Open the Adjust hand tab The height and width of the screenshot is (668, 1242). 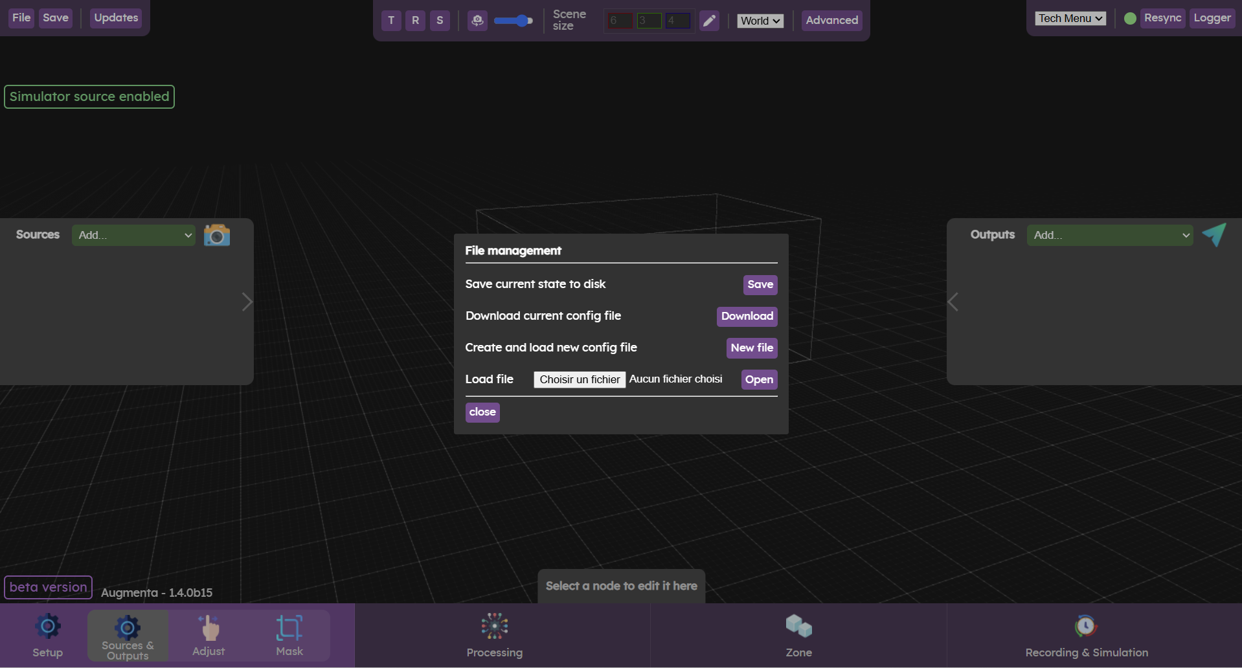(209, 636)
